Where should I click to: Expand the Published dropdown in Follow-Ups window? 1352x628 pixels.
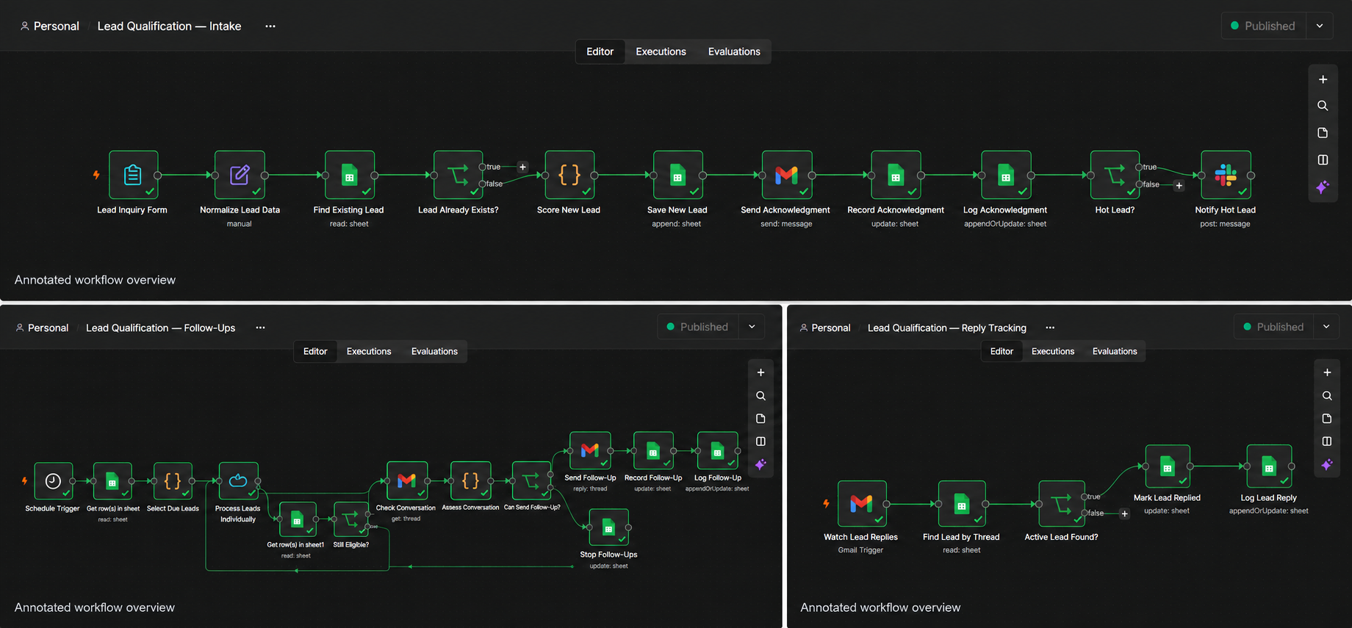tap(752, 327)
